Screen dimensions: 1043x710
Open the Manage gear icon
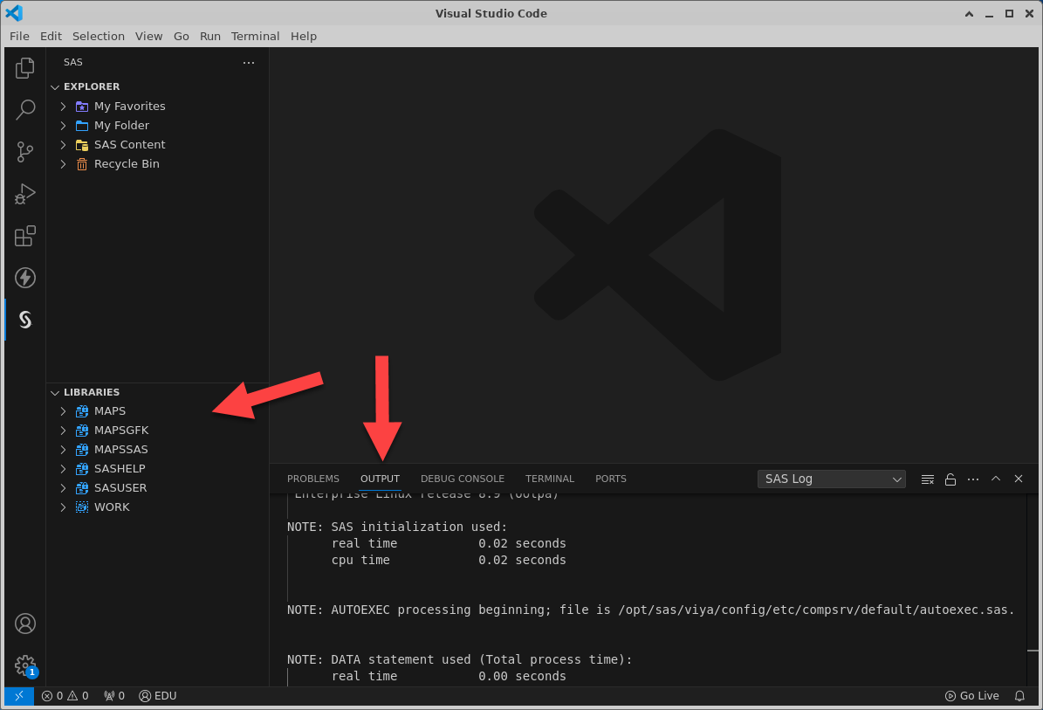pos(25,665)
